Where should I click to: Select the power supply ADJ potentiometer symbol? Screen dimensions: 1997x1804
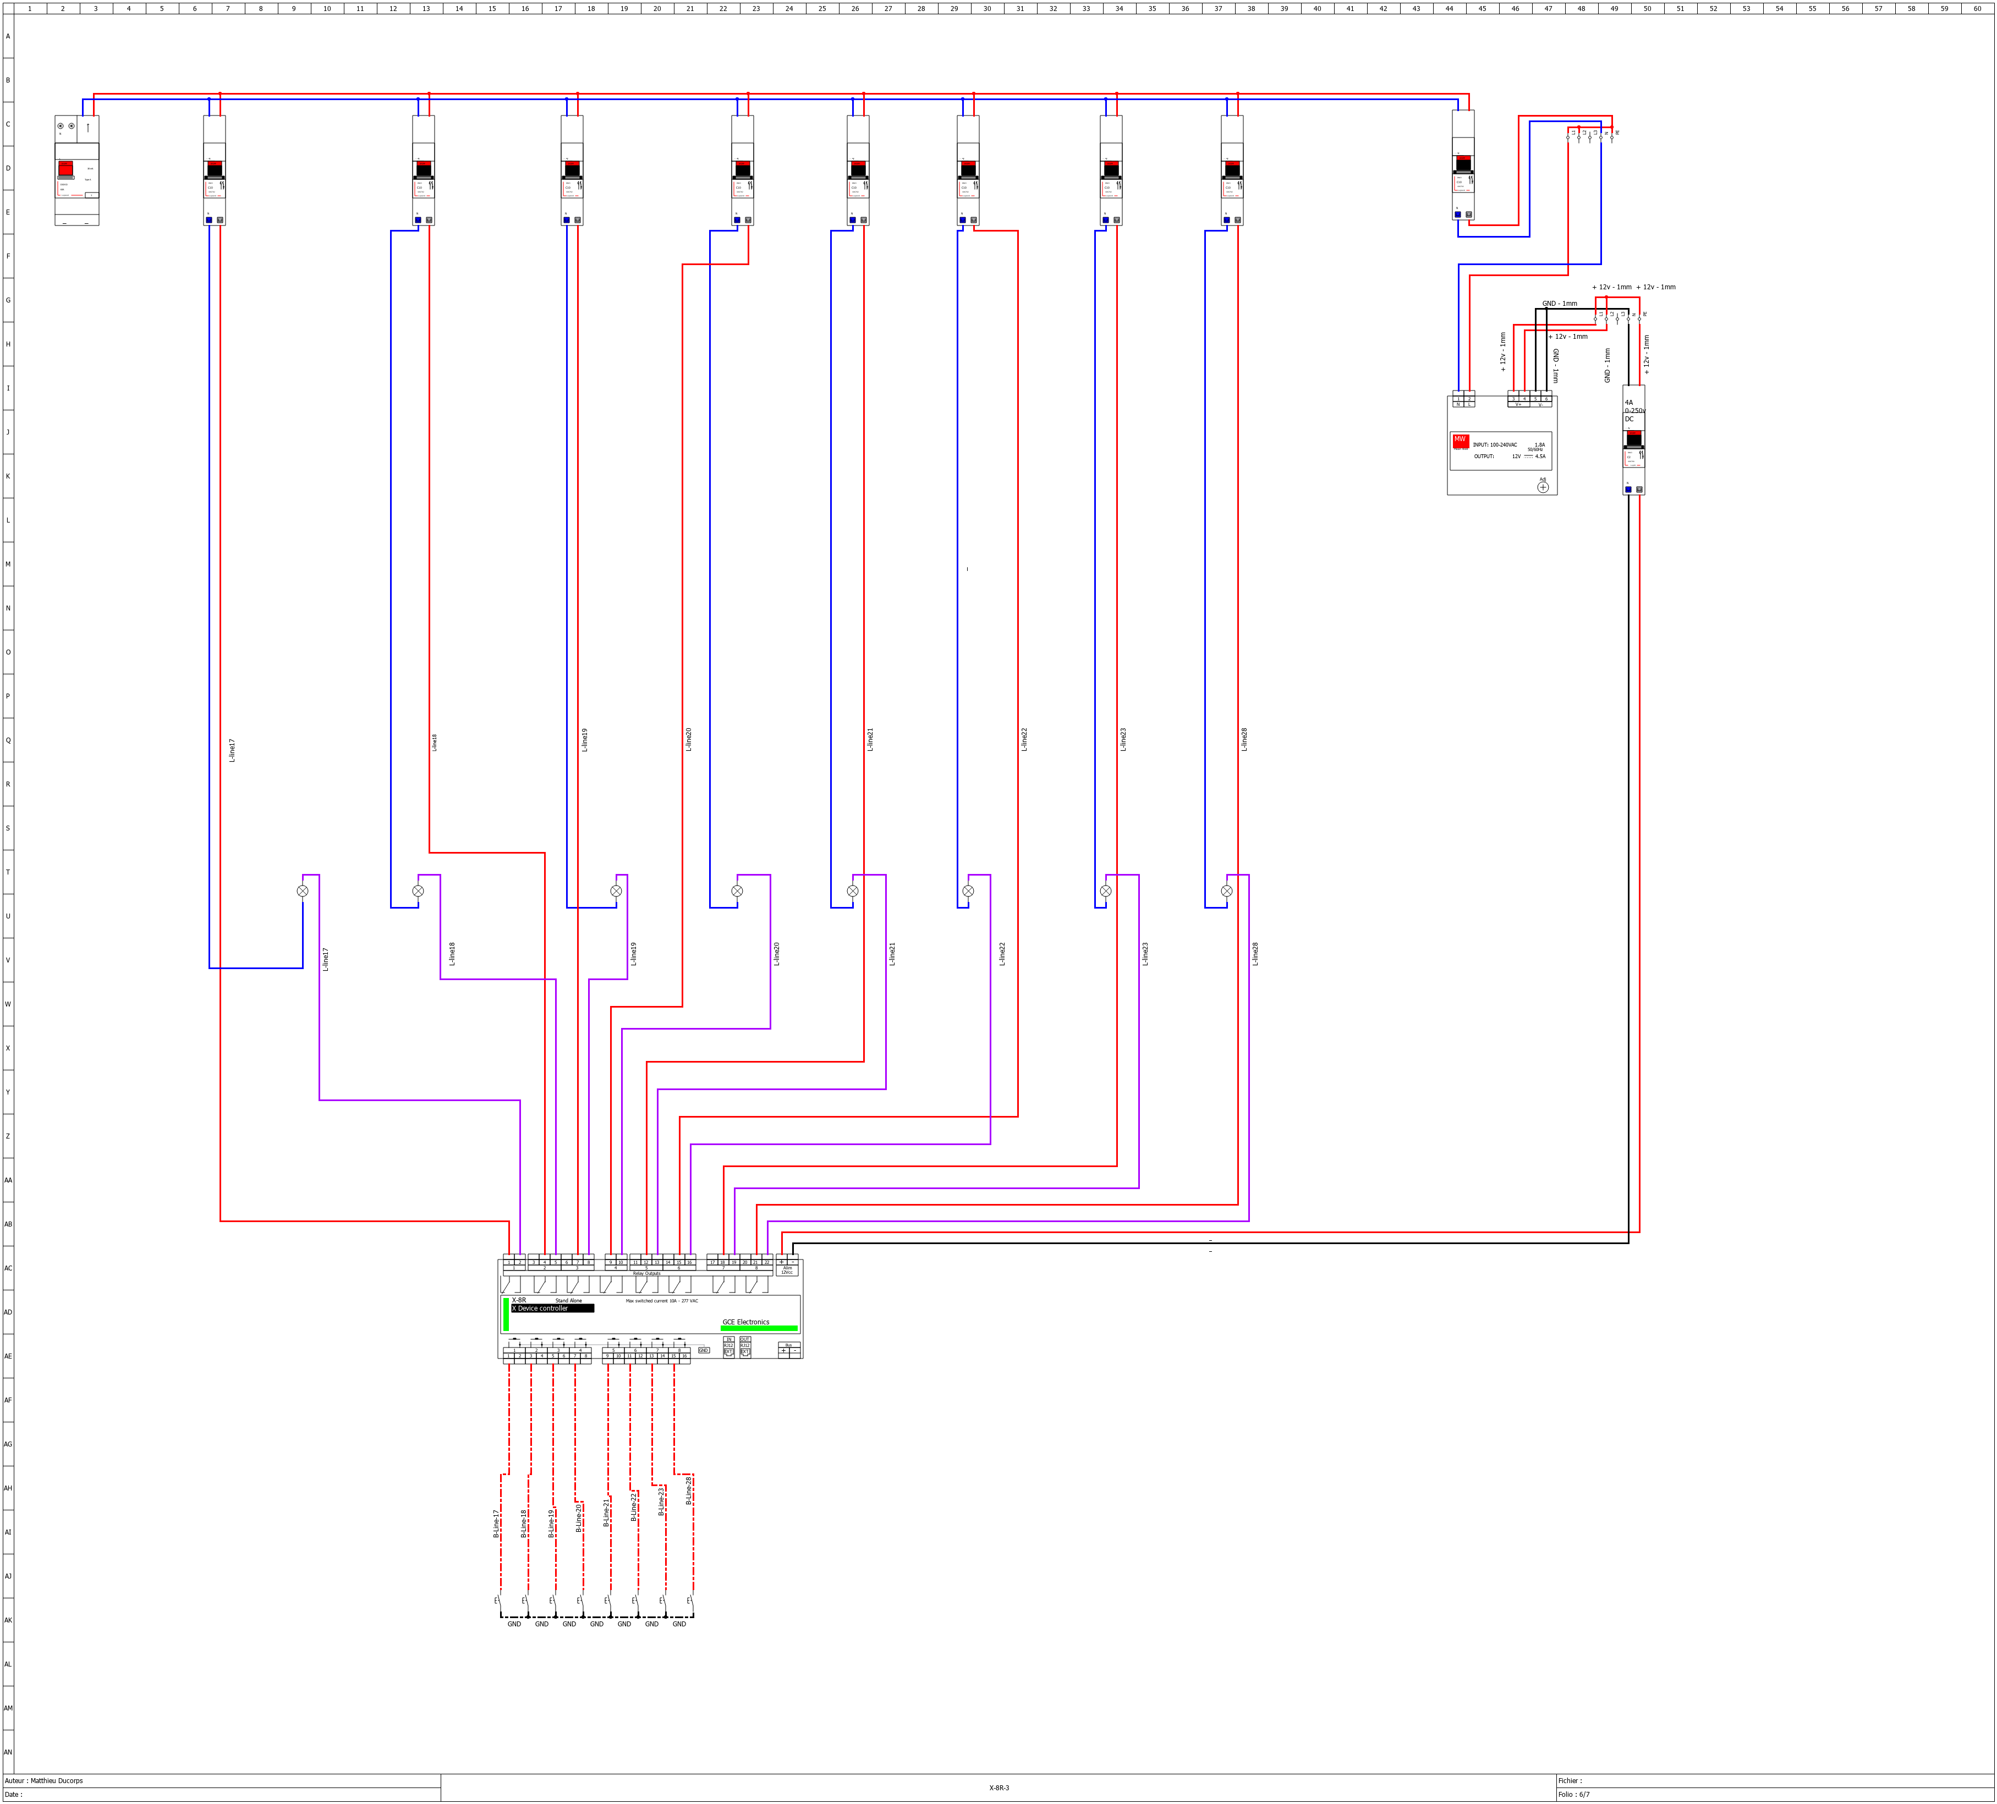1543,486
